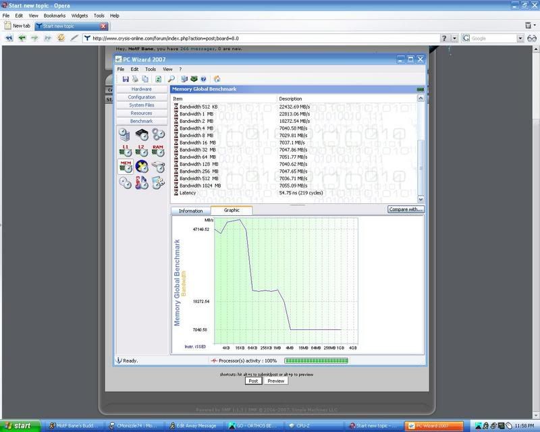This screenshot has width=540, height=432.
Task: Click the Save icon in PC Wizard toolbar
Action: pyautogui.click(x=126, y=79)
